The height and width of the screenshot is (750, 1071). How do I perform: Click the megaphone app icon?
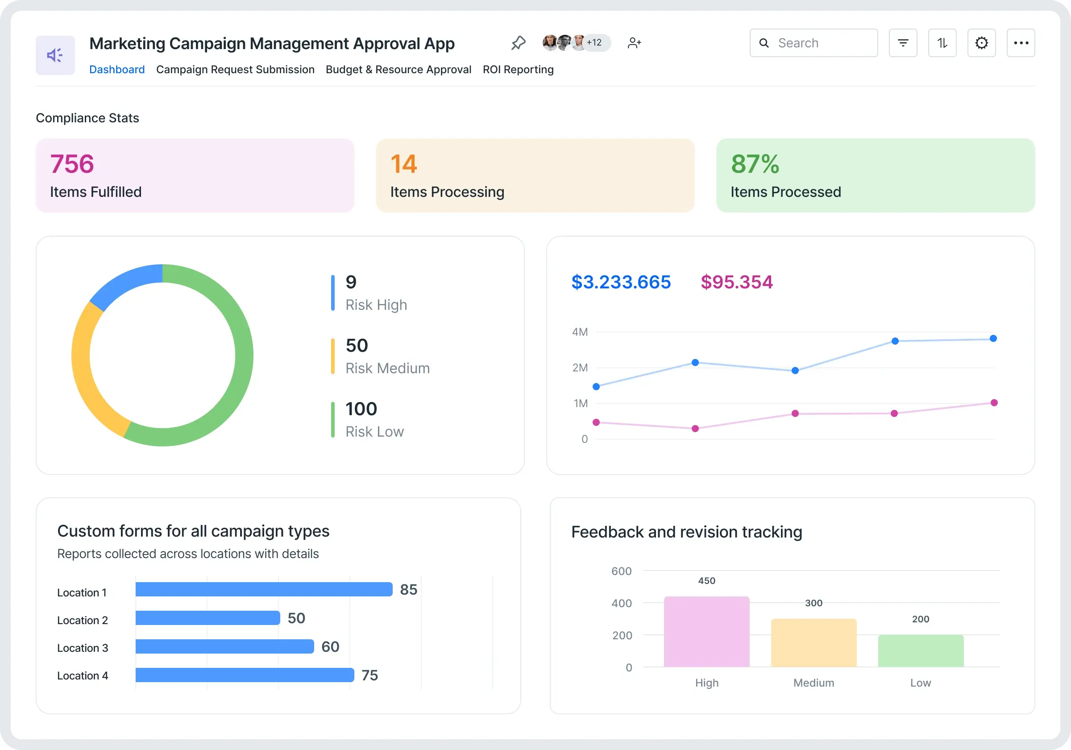(x=55, y=55)
